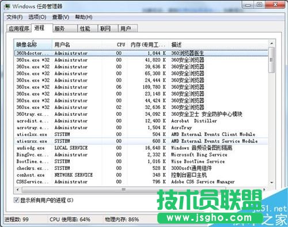Select the checkrs.ex... process row
This screenshot has height=227, width=288.
pos(141,168)
